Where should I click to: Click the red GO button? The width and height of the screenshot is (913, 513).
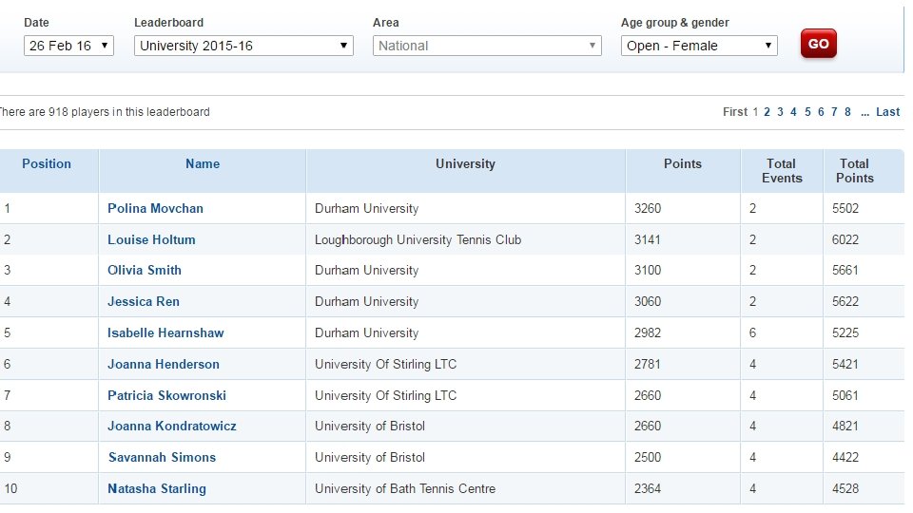coord(818,44)
